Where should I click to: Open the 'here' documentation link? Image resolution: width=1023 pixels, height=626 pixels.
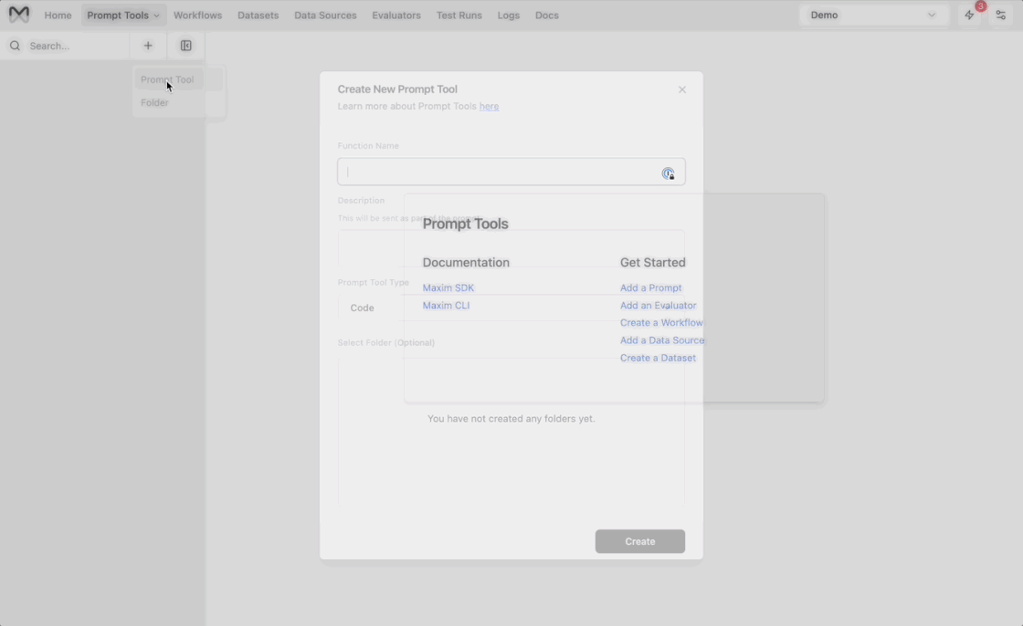(489, 106)
